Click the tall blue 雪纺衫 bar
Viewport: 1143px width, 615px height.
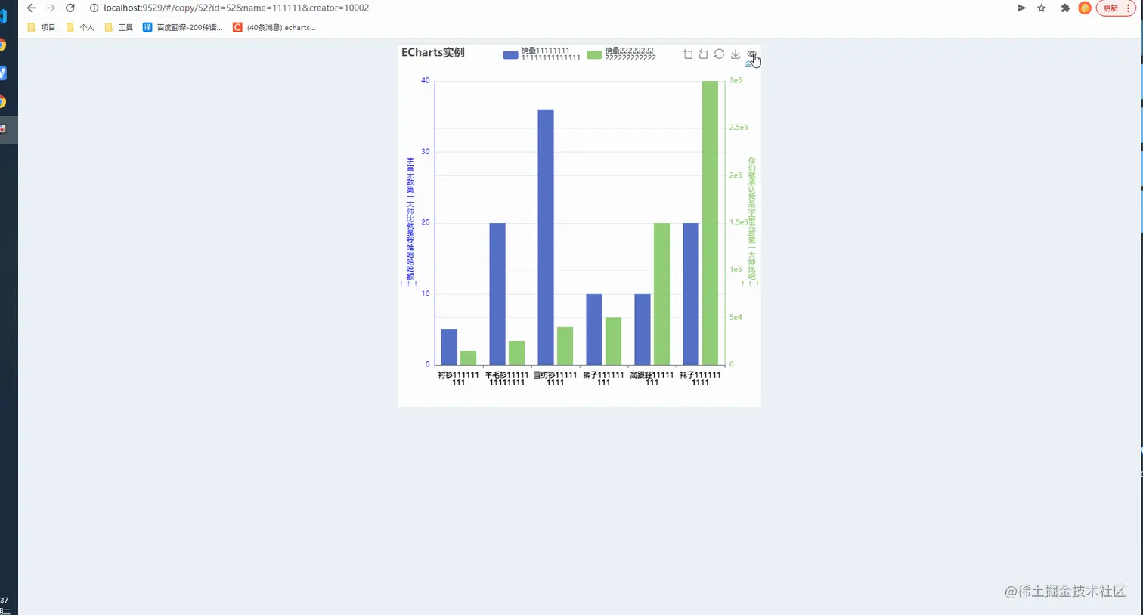click(546, 237)
